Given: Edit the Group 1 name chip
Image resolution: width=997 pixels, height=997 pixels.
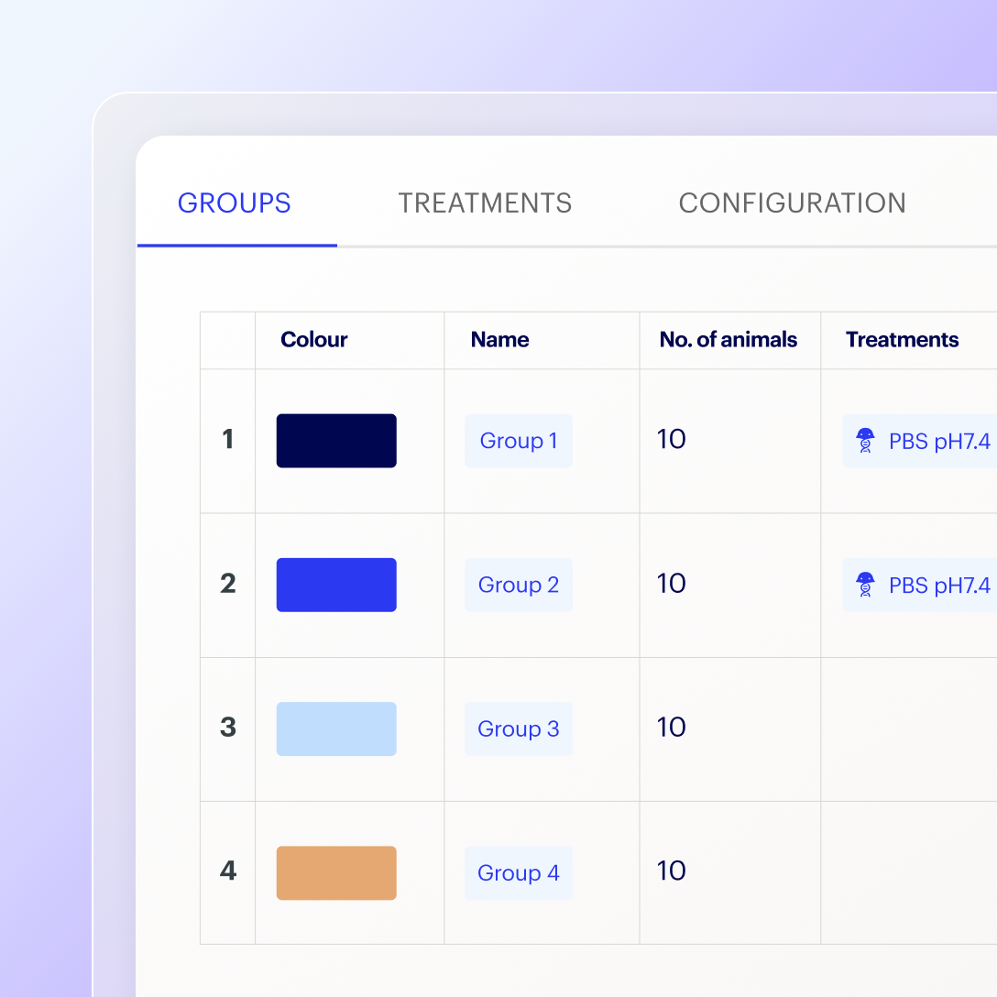Looking at the screenshot, I should 519,441.
